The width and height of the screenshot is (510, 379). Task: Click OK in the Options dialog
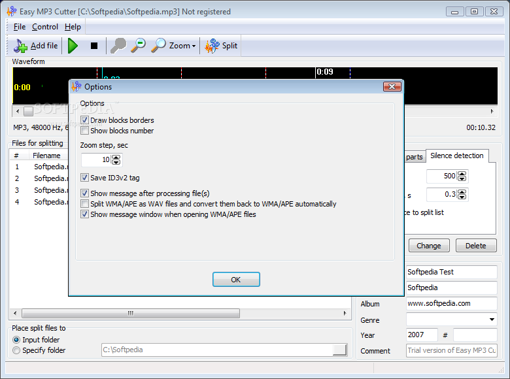(236, 280)
